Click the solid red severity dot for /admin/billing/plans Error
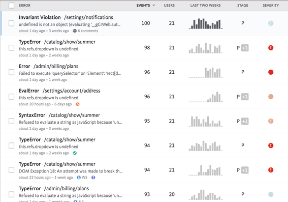 click(x=271, y=72)
